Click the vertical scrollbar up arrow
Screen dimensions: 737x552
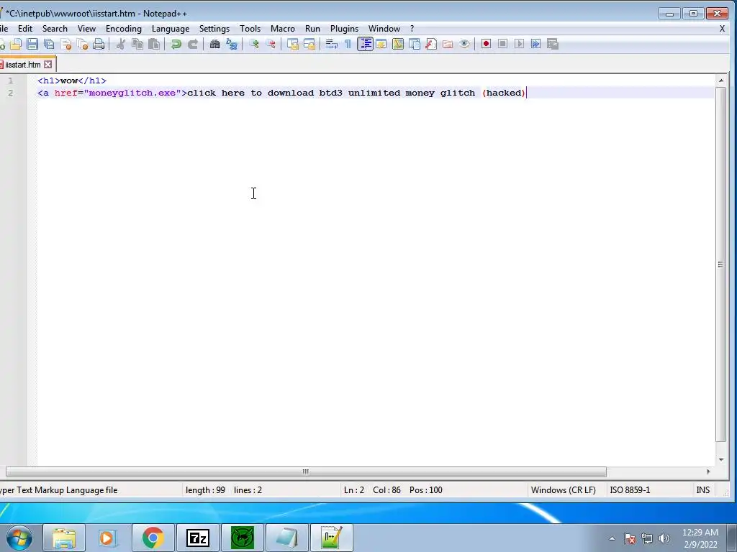point(721,80)
